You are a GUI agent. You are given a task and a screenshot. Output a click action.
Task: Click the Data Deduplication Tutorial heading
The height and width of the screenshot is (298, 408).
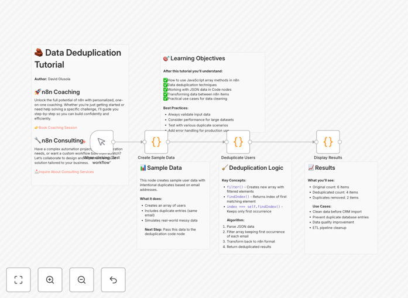[x=78, y=59]
